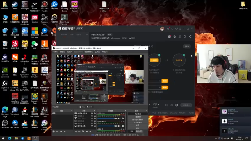
Task: Select 显示器采集 source row
Action: coord(85,126)
